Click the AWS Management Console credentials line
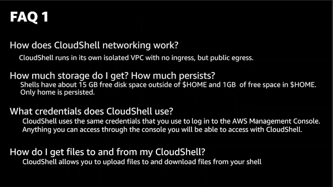This screenshot has height=187, width=333. [171, 121]
